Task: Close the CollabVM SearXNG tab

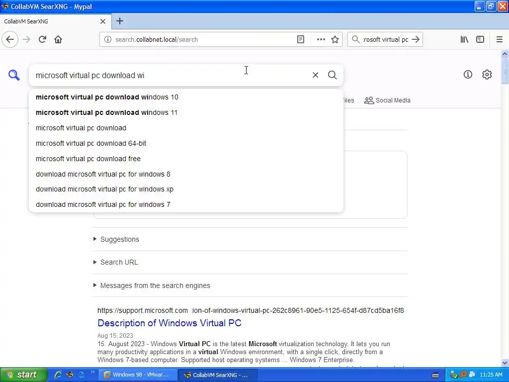Action: [x=103, y=21]
